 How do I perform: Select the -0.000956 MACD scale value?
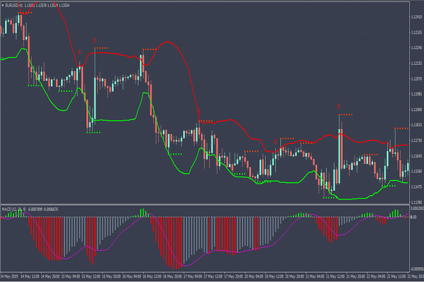[x=417, y=269]
